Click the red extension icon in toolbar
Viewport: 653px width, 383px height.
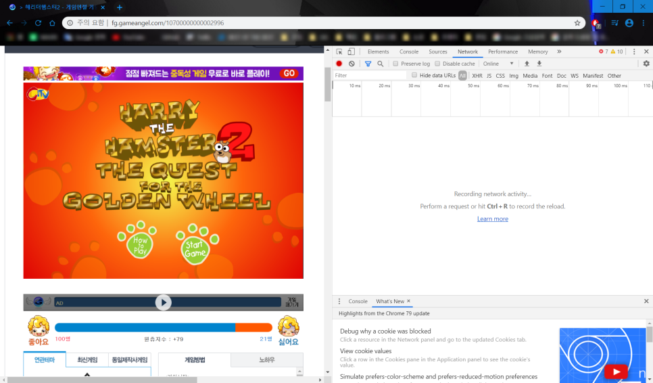point(596,23)
